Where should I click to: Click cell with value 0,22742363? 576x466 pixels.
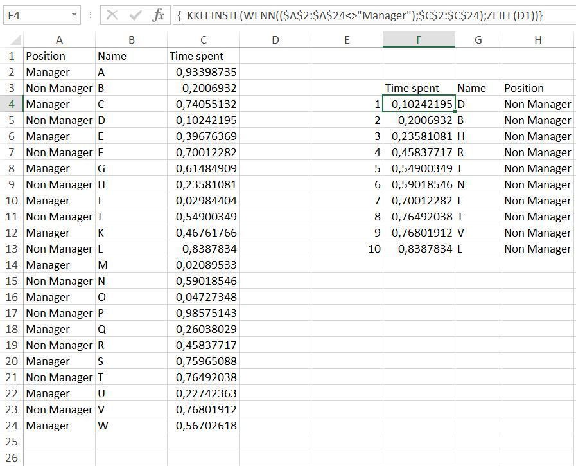[203, 393]
